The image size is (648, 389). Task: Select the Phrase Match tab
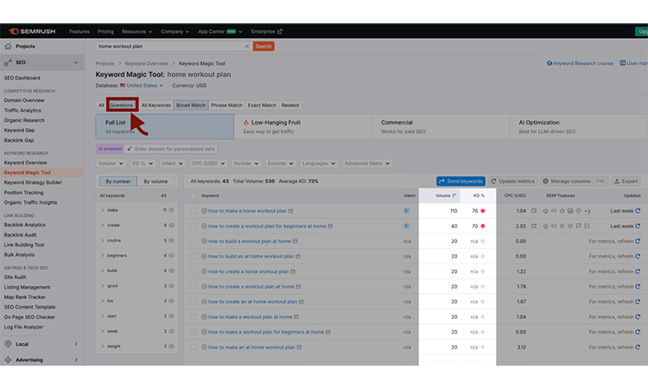coord(226,105)
